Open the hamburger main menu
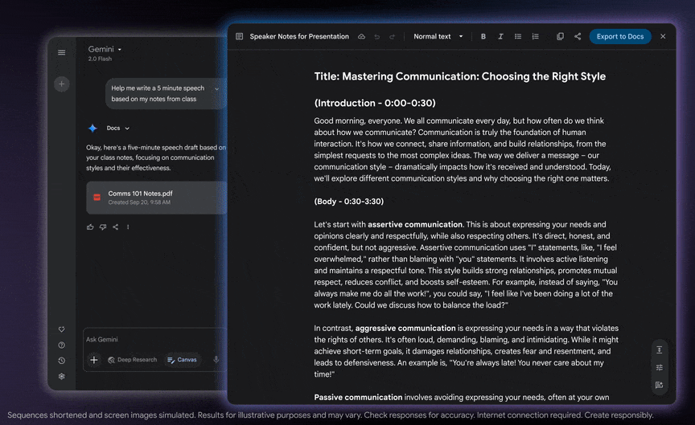 [62, 53]
